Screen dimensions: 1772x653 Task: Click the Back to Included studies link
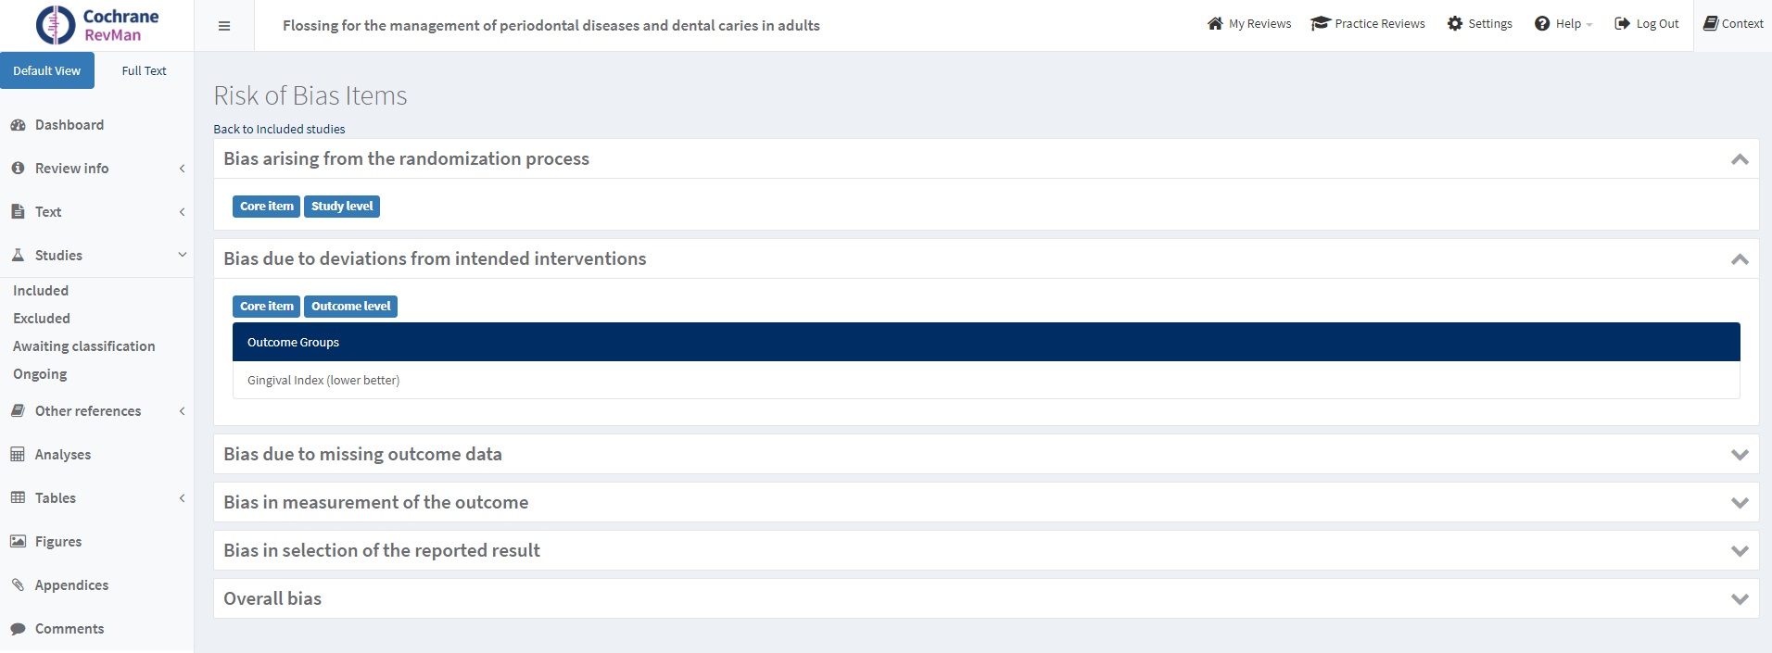[x=279, y=130]
